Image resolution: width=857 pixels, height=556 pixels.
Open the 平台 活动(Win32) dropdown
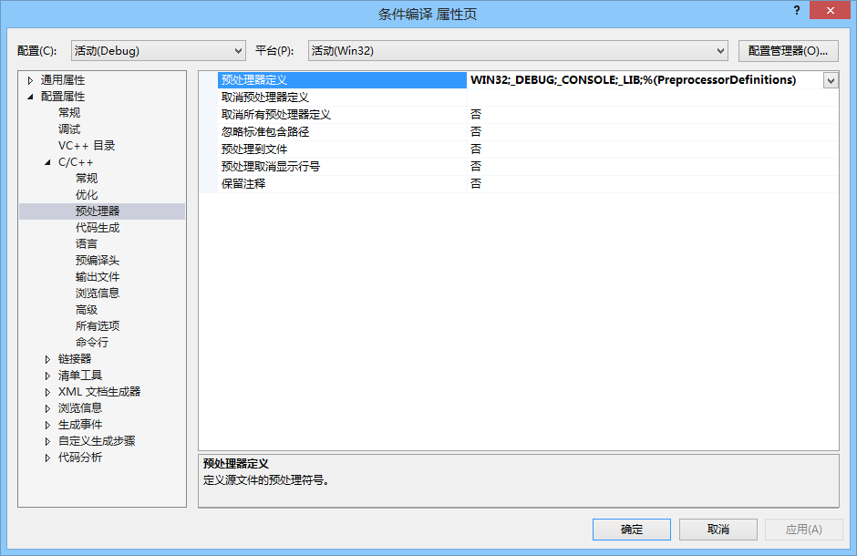click(x=518, y=51)
